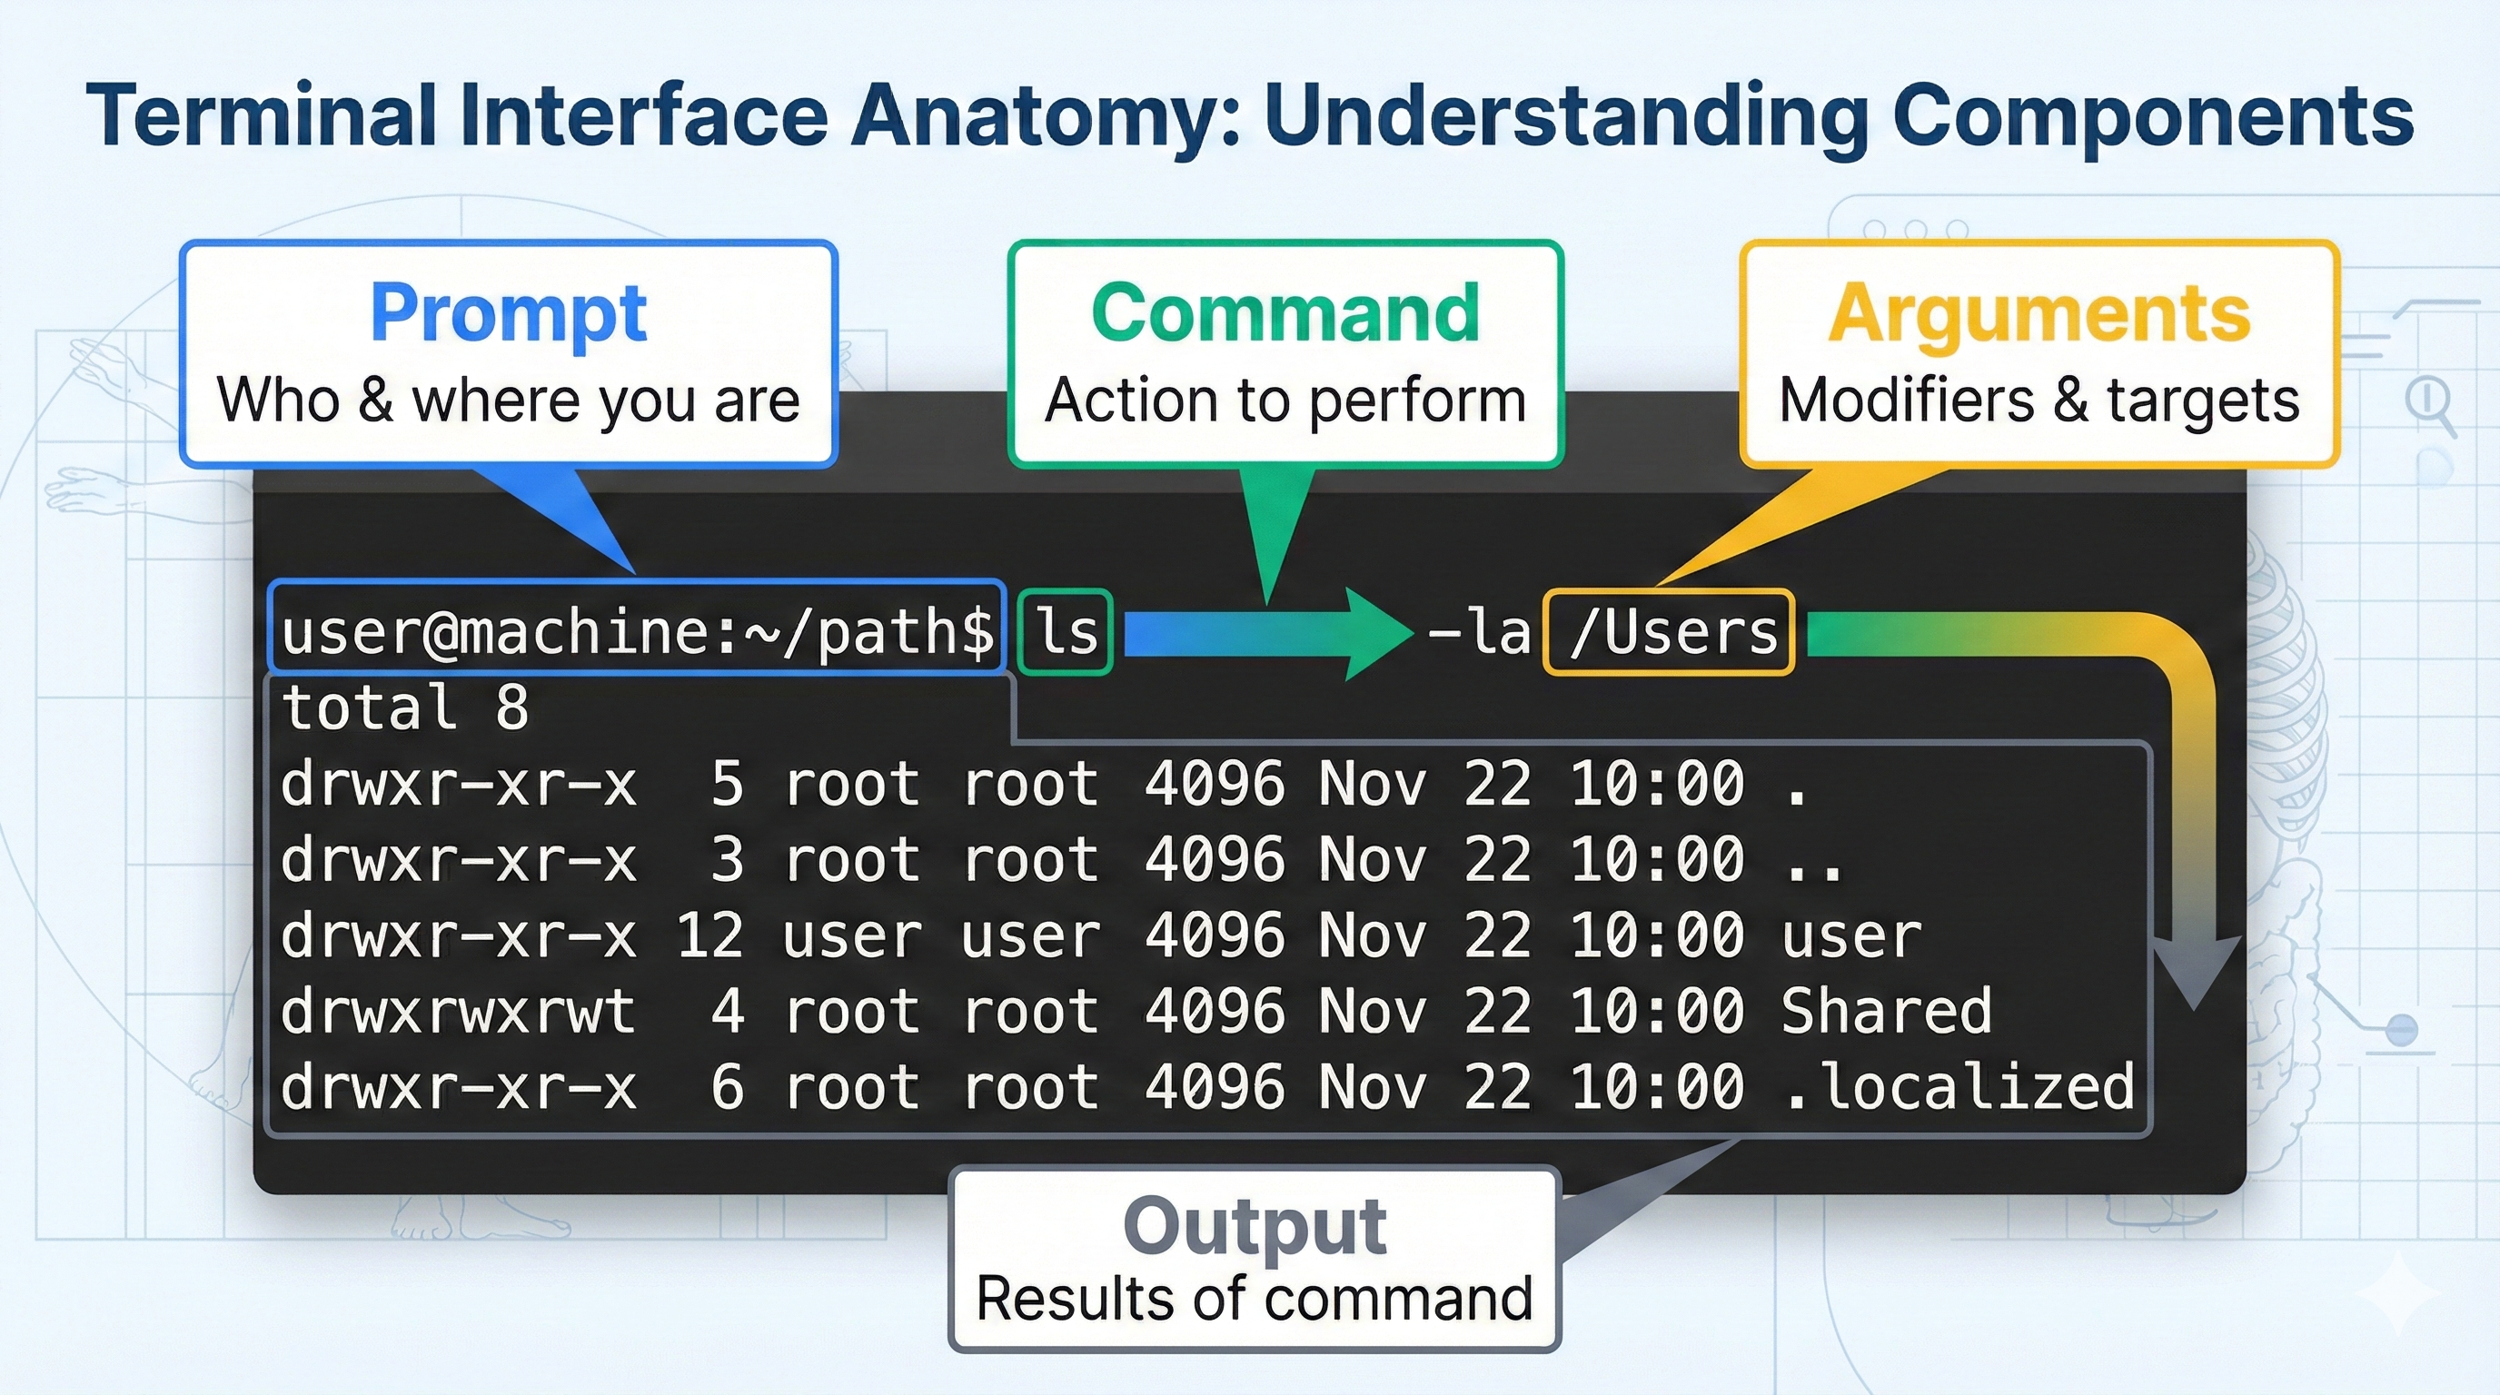Click the -la flag in the command line
Screen dimensions: 2500x1395
1480,630
